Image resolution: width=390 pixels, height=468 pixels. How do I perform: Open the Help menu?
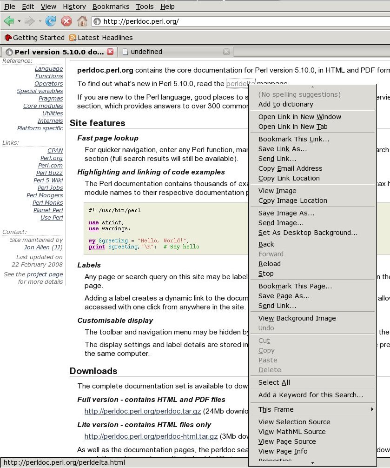pyautogui.click(x=167, y=7)
